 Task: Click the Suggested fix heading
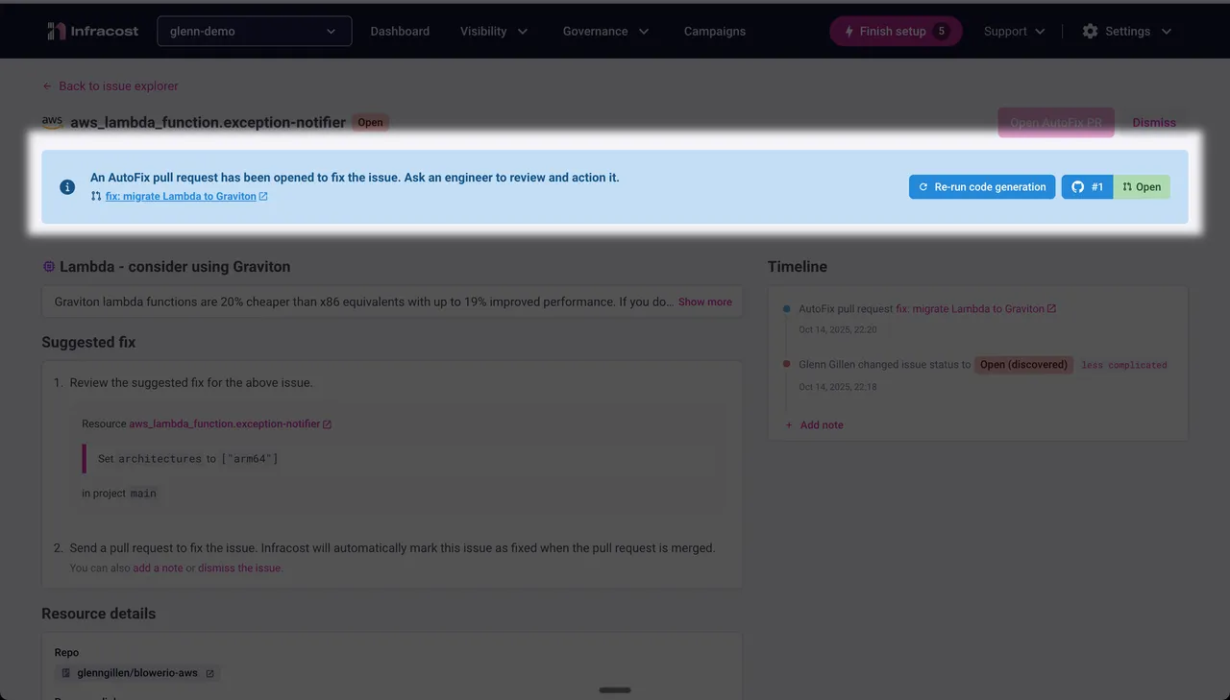pyautogui.click(x=88, y=342)
